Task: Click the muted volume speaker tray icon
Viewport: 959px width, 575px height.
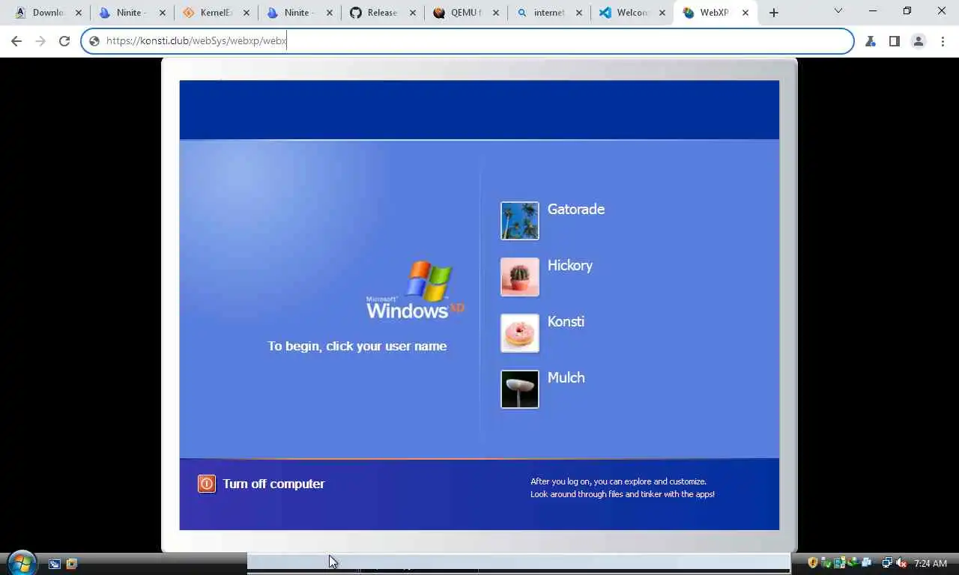Action: tap(901, 563)
